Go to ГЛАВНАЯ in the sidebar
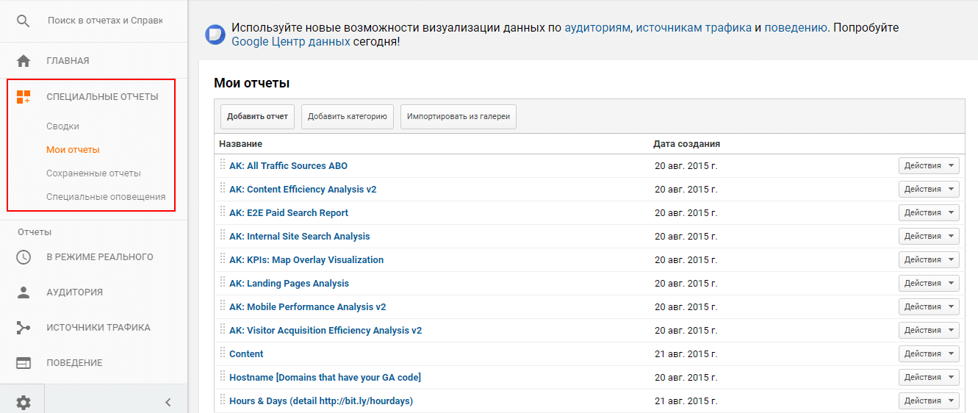Image resolution: width=978 pixels, height=413 pixels. click(68, 61)
